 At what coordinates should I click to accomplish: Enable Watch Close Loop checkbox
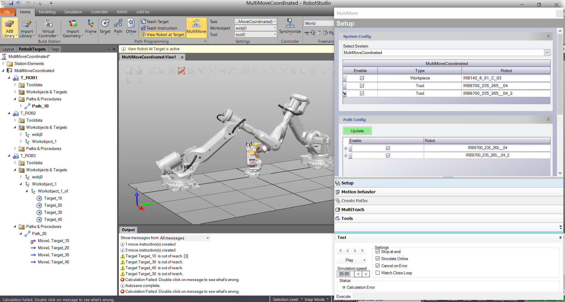pyautogui.click(x=377, y=273)
